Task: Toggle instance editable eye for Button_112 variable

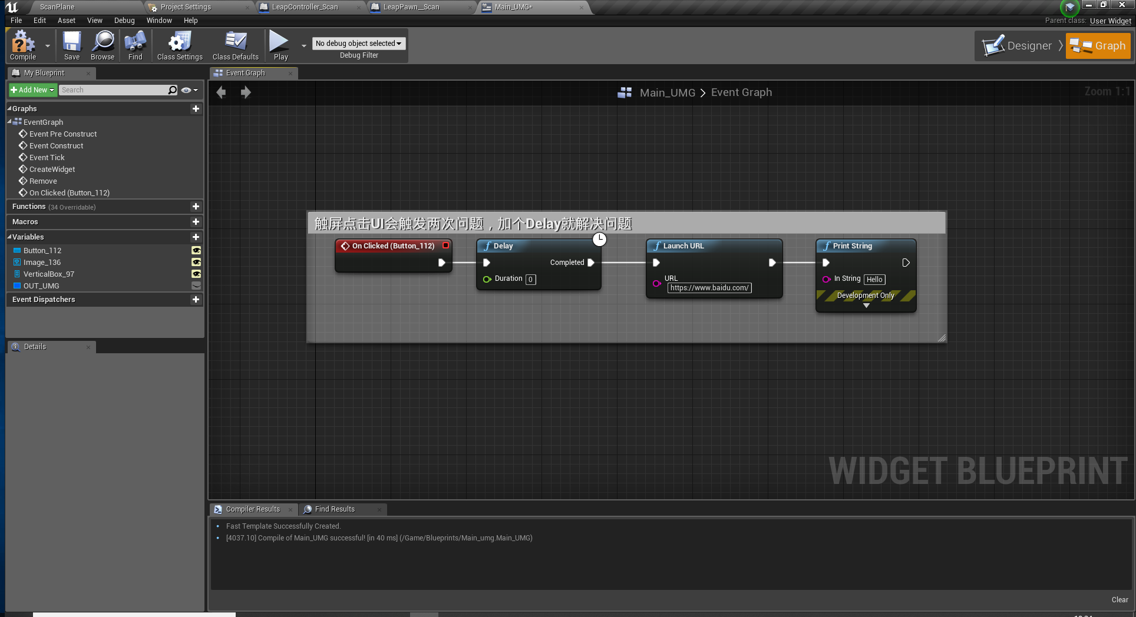Action: click(196, 250)
